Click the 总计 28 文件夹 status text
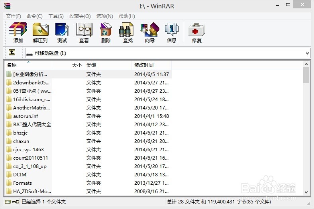The width and height of the screenshot is (314, 209). tap(219, 202)
